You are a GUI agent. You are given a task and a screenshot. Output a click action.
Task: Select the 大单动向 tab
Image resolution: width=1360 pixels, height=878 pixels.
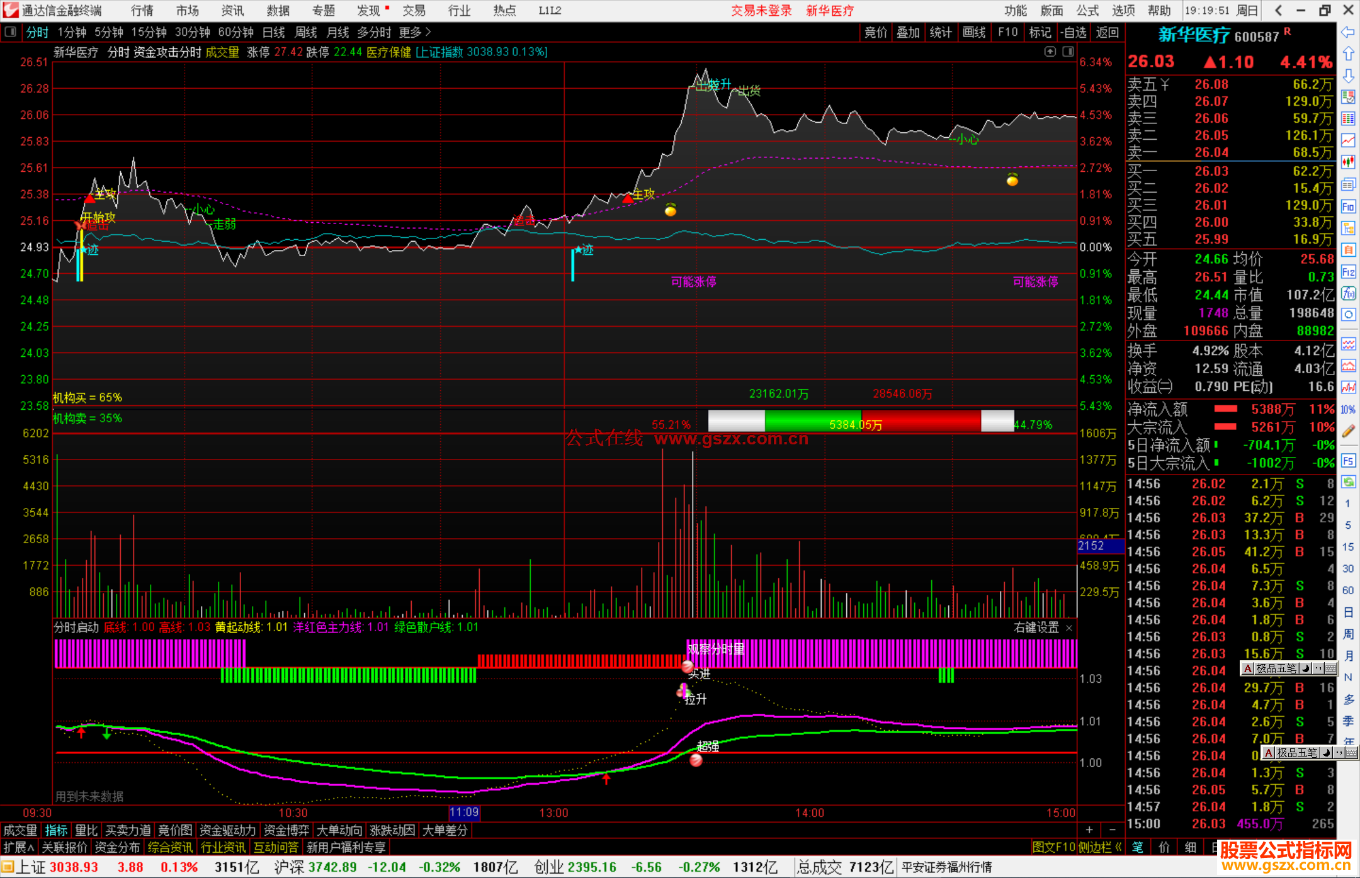(x=339, y=830)
